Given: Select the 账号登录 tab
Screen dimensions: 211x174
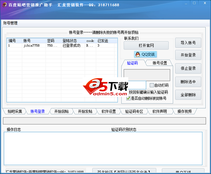Looking at the screenshot, I should click(x=38, y=111).
